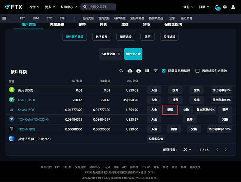This screenshot has width=241, height=182.
Task: Expand the 幫助中心 dropdown
Action: coord(68,7)
